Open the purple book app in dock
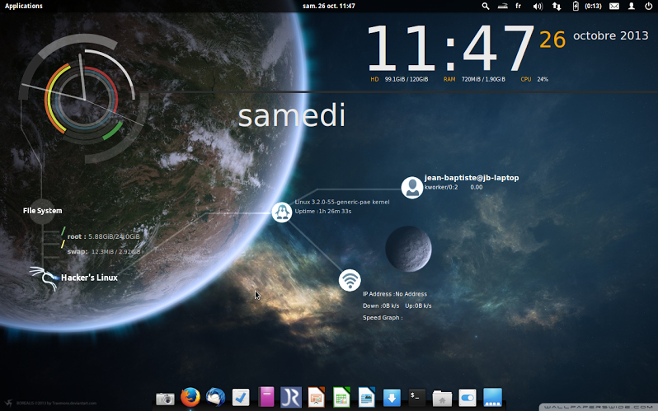The height and width of the screenshot is (411, 658). click(x=266, y=398)
